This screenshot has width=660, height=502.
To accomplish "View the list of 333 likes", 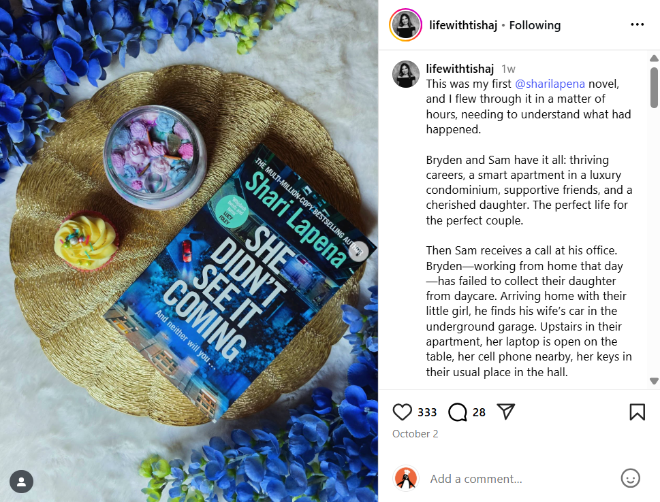I will pyautogui.click(x=427, y=412).
